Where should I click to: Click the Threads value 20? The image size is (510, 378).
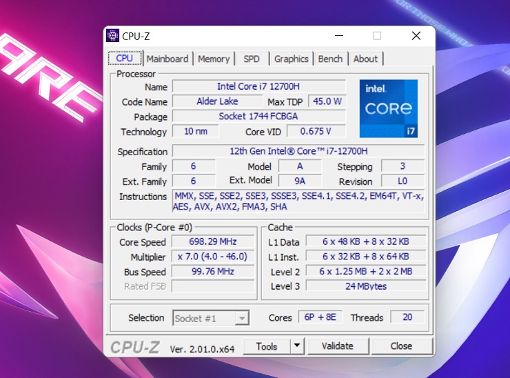(407, 317)
